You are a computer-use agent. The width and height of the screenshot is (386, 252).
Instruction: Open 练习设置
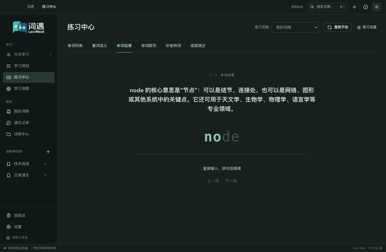coord(367,27)
